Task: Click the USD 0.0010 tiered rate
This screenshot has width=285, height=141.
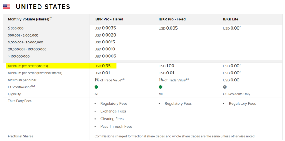Action: [105, 49]
